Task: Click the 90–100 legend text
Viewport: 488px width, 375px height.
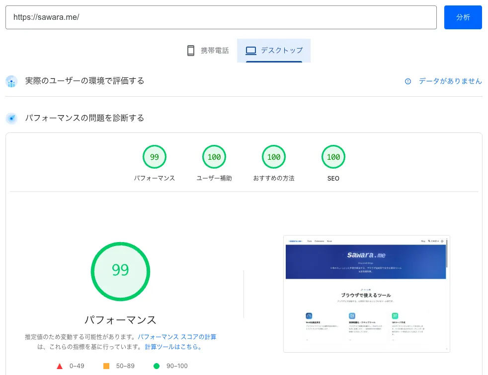Action: click(177, 366)
